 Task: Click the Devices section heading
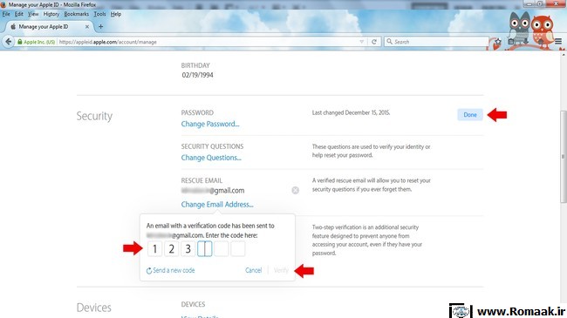pyautogui.click(x=93, y=308)
